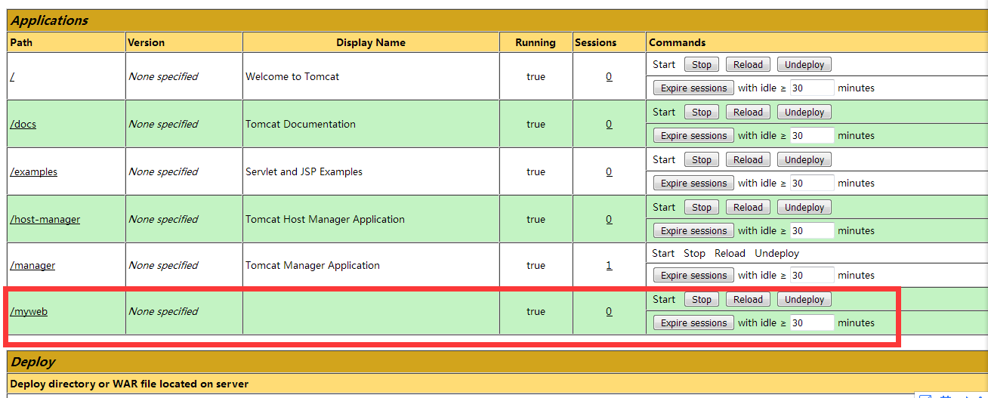View sessions count for /docs

coord(609,124)
